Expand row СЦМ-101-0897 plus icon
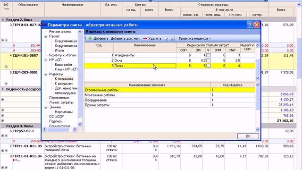 [6, 67]
